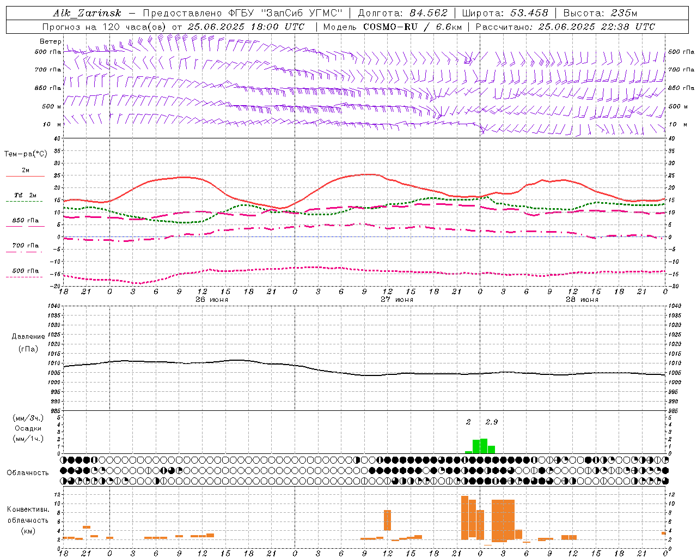
Task: Click the (км) unit label for convective cloudiness
Action: (28, 530)
